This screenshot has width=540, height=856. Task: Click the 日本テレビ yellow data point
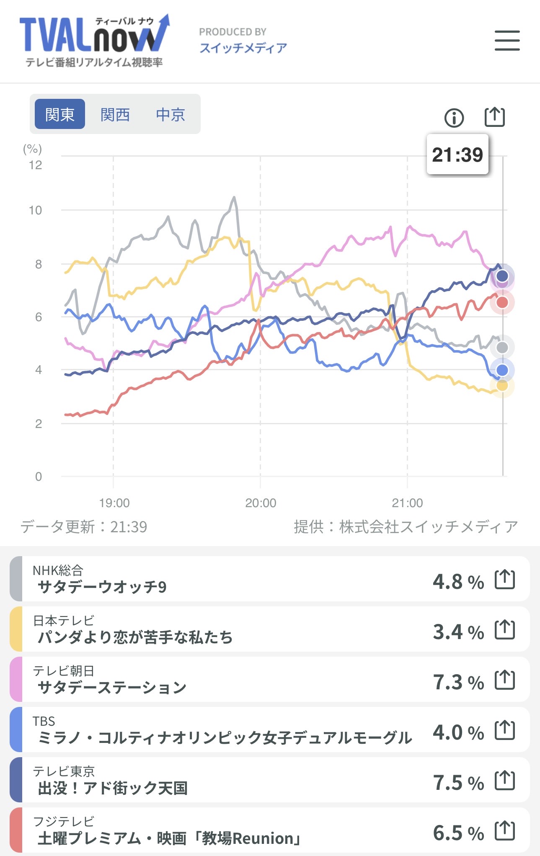point(502,386)
